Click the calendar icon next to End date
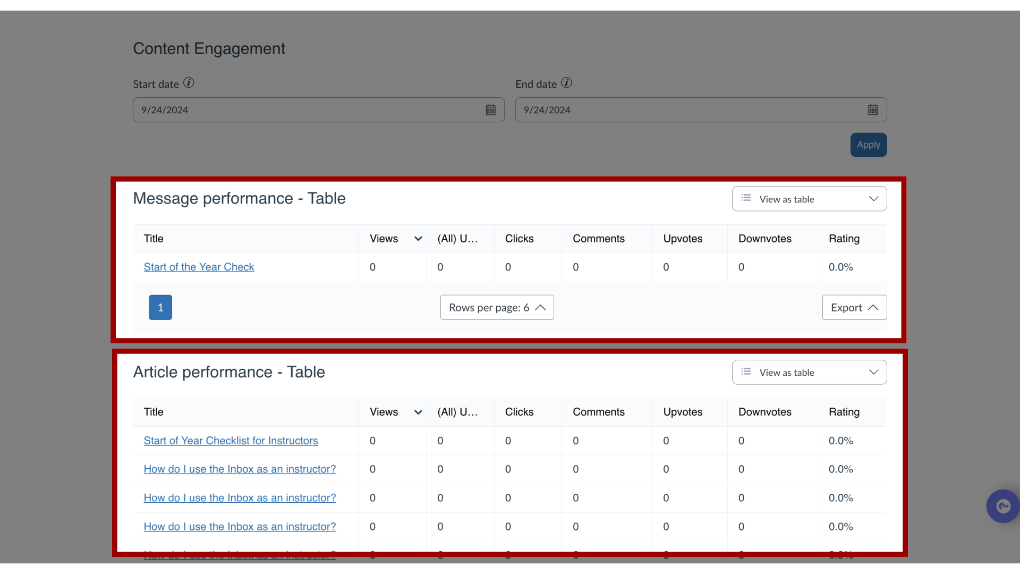Image resolution: width=1020 pixels, height=574 pixels. tap(873, 110)
